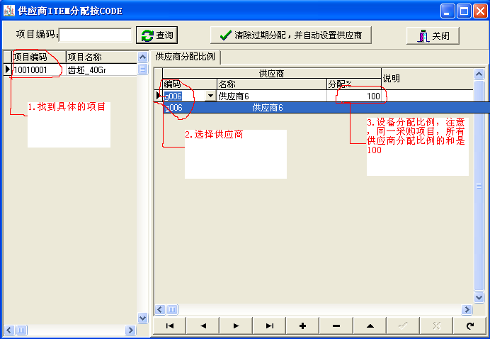Click cancel edit X navigator button

[x=437, y=326]
